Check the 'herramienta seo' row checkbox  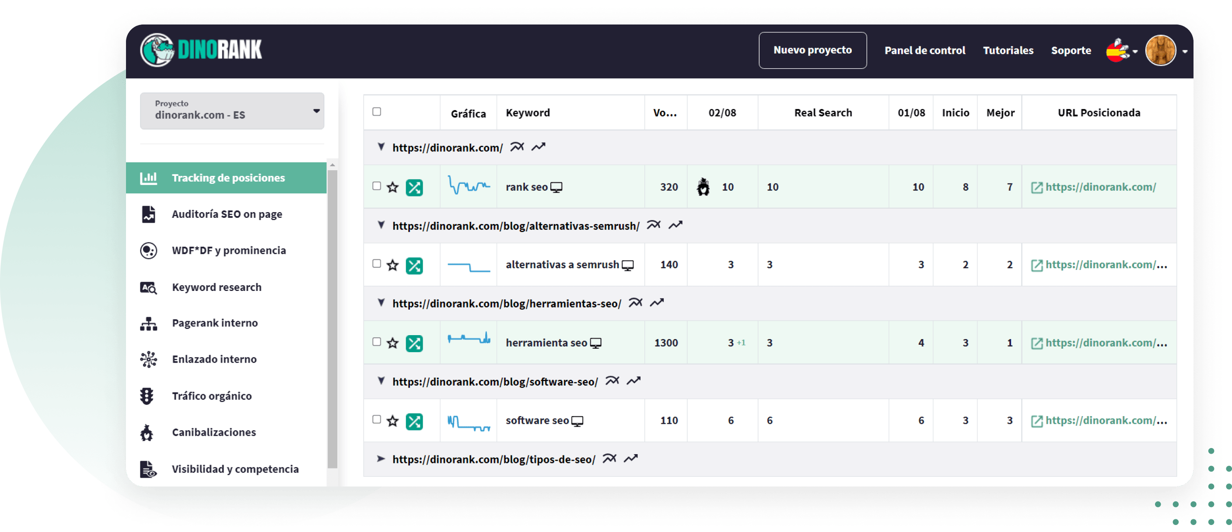pos(377,342)
